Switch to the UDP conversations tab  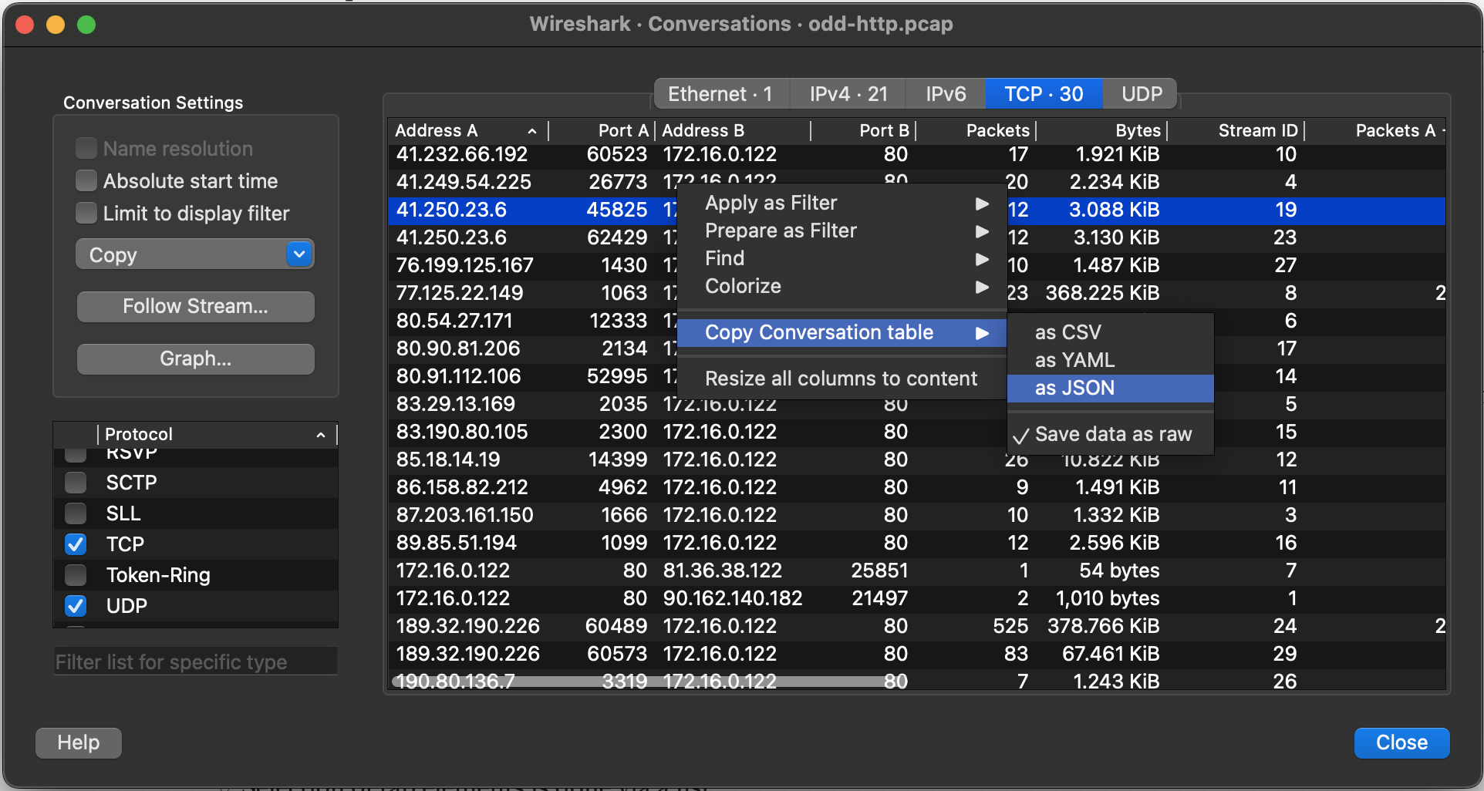pos(1140,93)
